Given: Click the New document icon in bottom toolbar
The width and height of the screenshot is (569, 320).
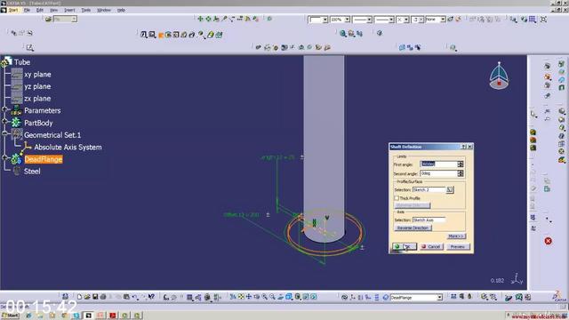Looking at the screenshot, I should pos(79,297).
